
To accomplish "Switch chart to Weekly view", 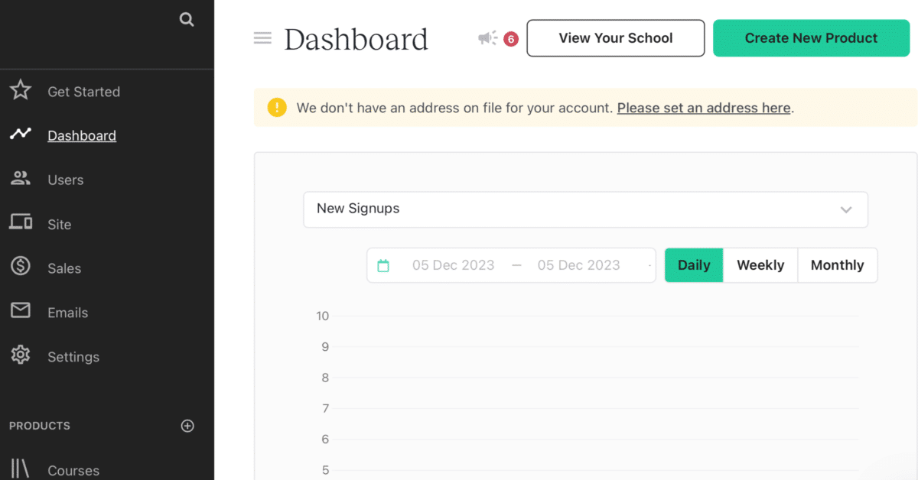I will [x=760, y=265].
